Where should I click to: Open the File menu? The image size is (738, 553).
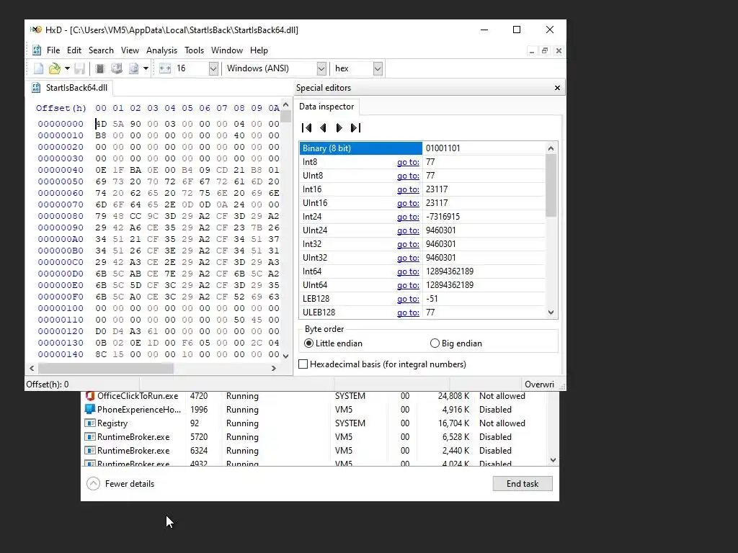(53, 50)
